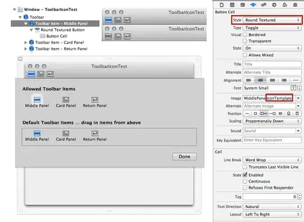Click Middle Panel icon under Allowed Toolbar Items
The image size is (304, 222).
37,100
